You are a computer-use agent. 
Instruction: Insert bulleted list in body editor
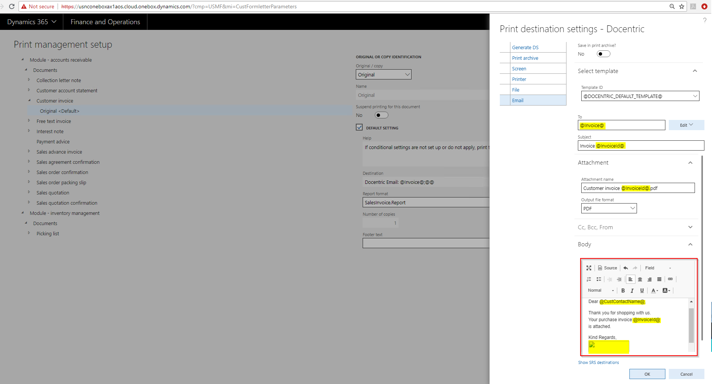pos(599,279)
